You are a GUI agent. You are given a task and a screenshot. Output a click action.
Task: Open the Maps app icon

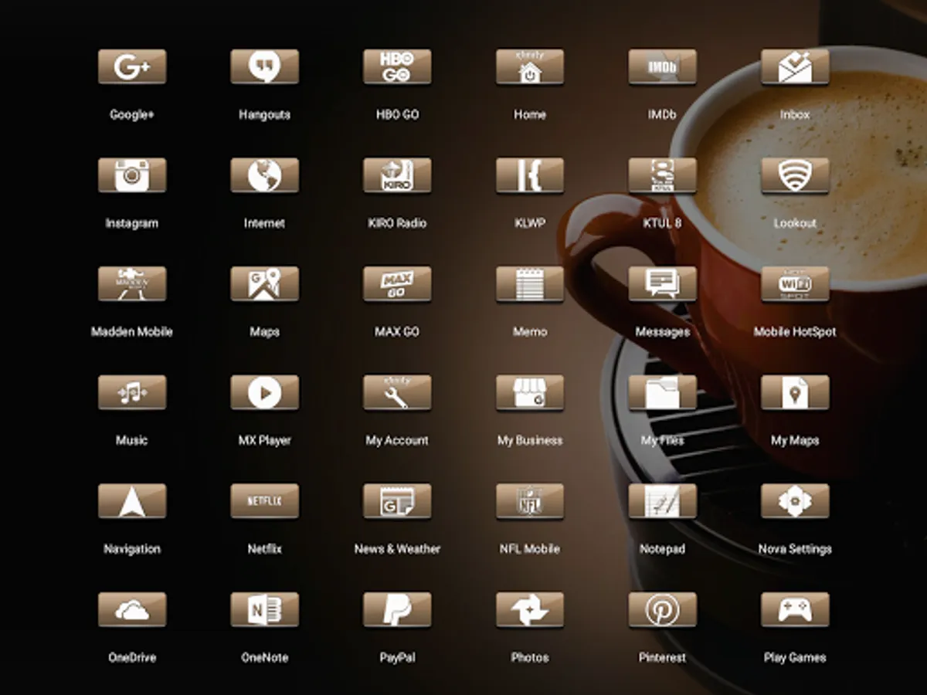point(264,285)
